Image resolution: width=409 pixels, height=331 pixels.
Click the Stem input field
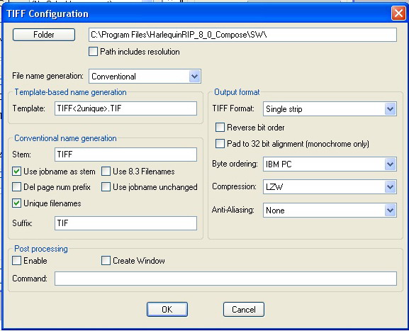coord(125,155)
